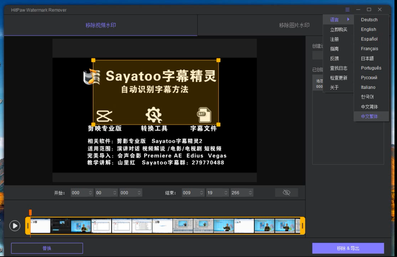This screenshot has width=397, height=257.
Task: Select Italiano language
Action: (371, 87)
